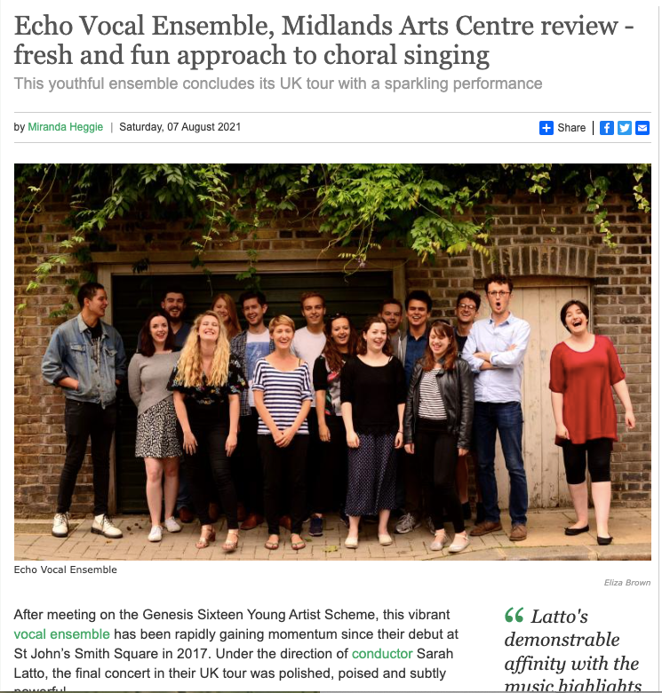Share the article on Facebook
The image size is (662, 693).
click(x=606, y=128)
